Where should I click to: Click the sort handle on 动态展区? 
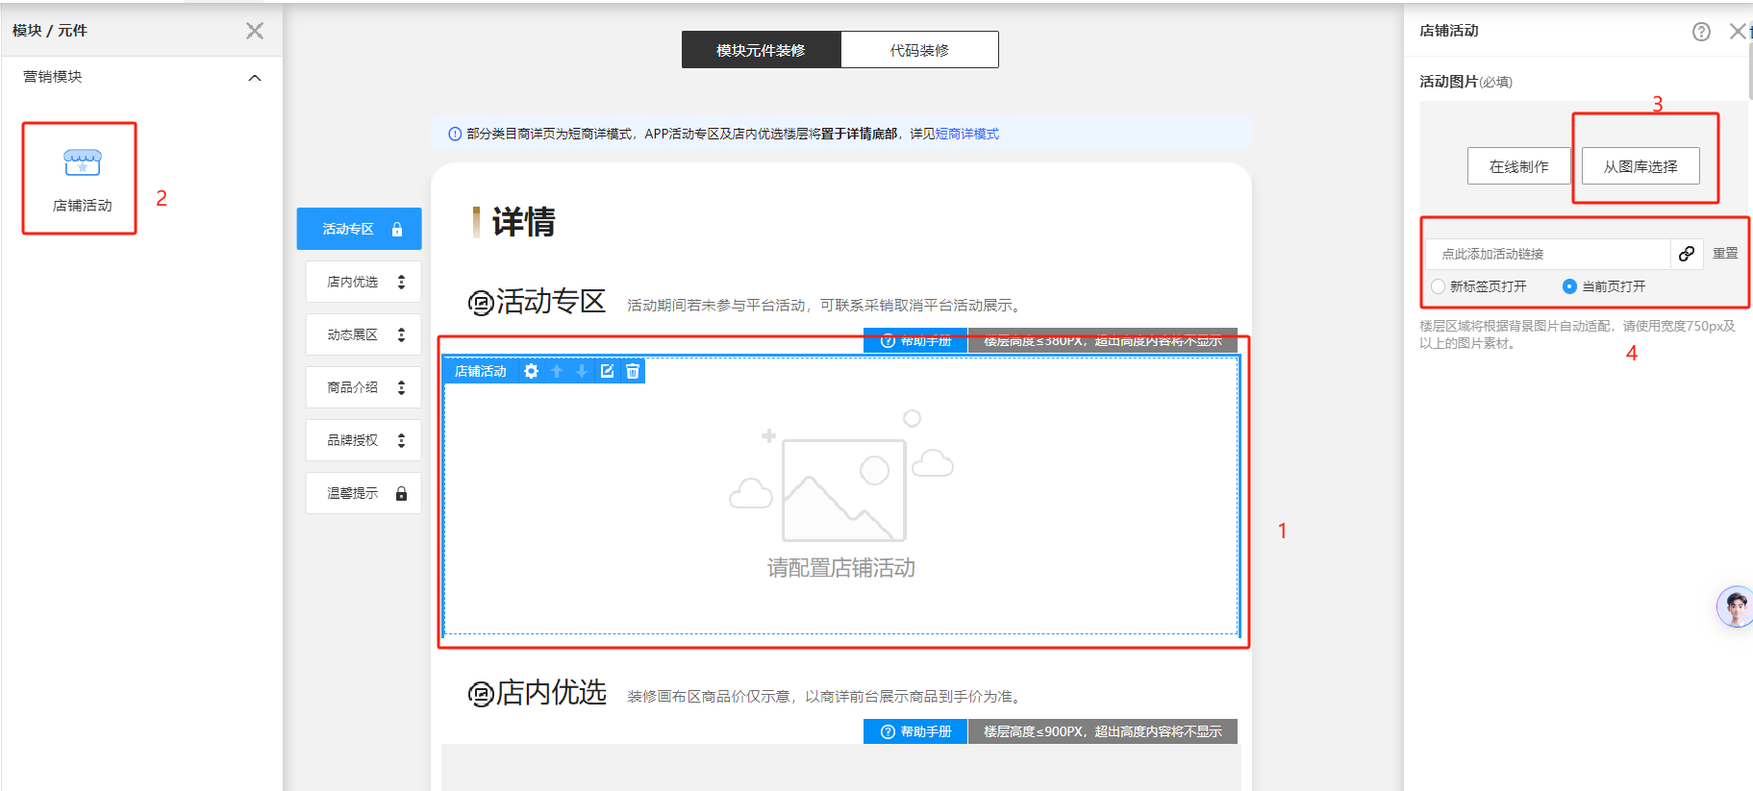401,334
